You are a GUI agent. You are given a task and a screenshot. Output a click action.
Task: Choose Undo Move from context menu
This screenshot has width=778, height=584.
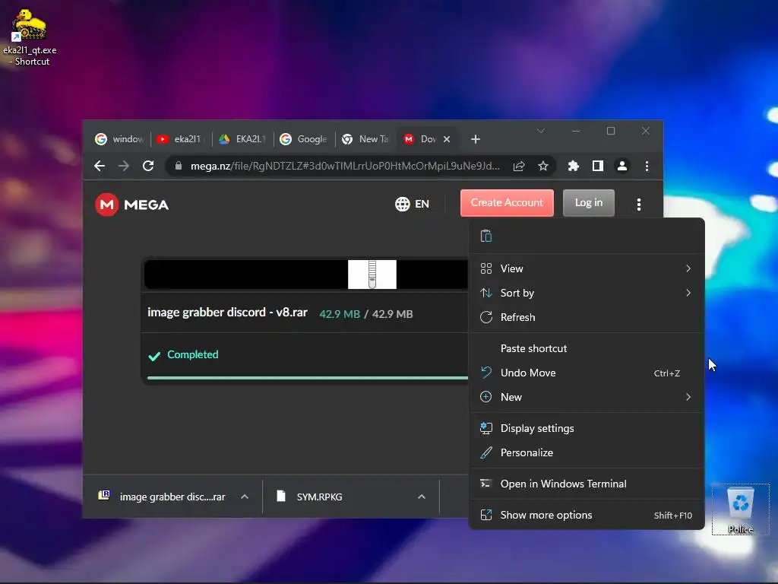587,373
